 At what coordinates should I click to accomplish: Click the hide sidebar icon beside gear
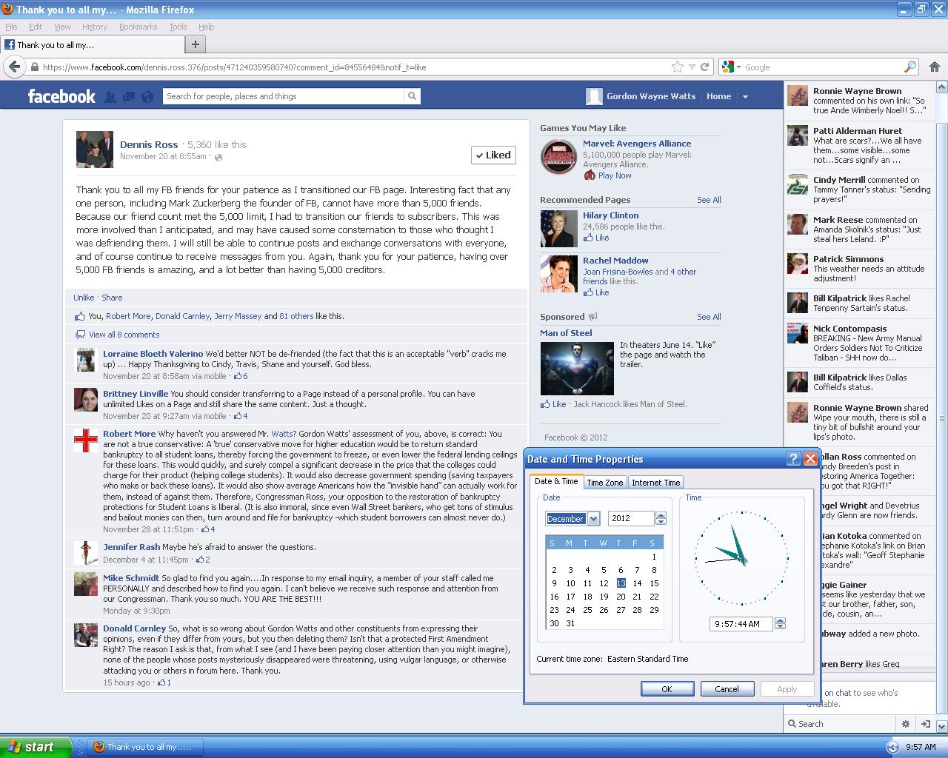pos(924,724)
